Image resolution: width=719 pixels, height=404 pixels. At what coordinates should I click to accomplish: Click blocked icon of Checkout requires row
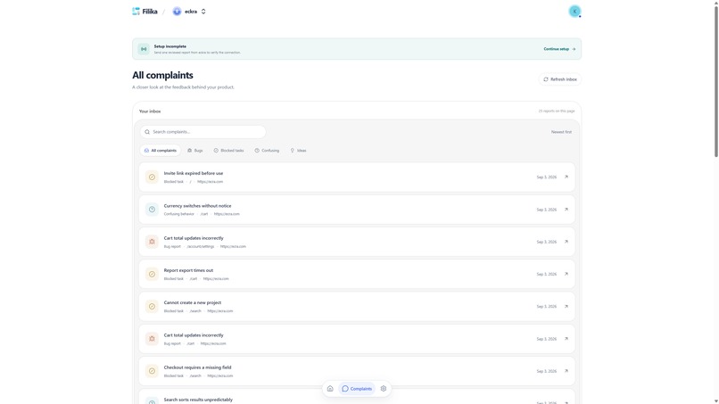152,371
